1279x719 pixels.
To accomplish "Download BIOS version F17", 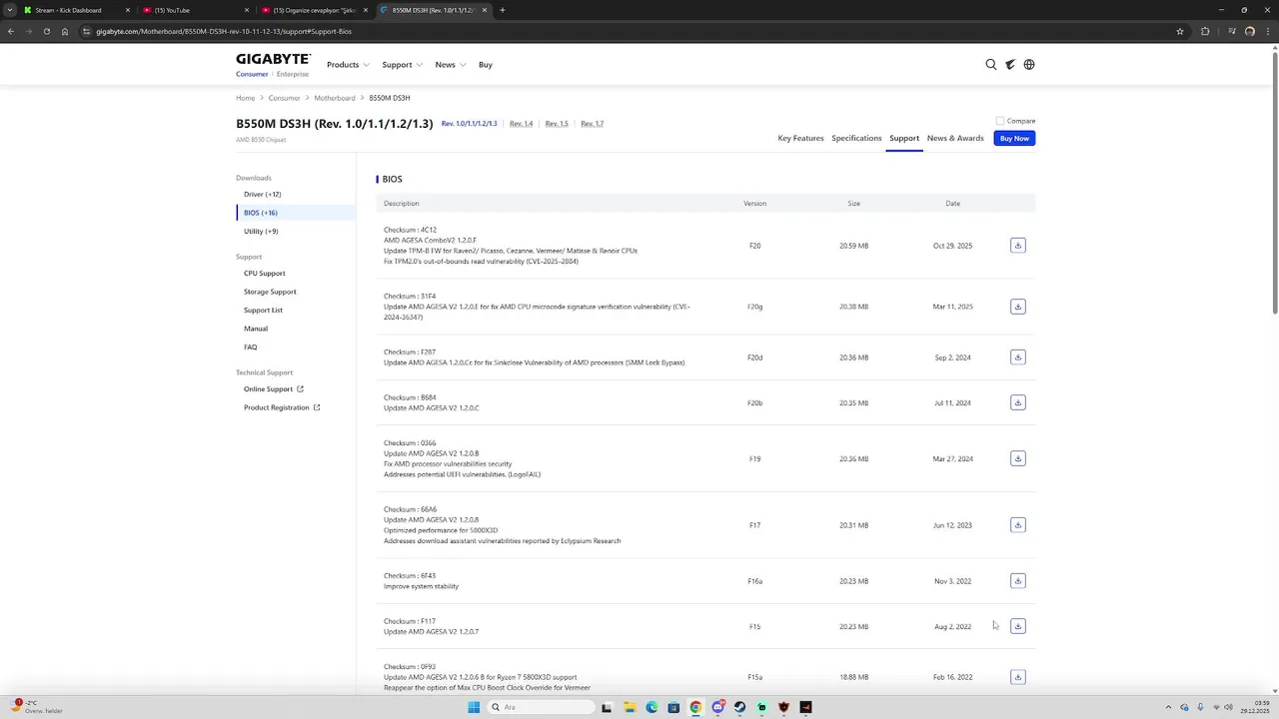I will 1017,525.
